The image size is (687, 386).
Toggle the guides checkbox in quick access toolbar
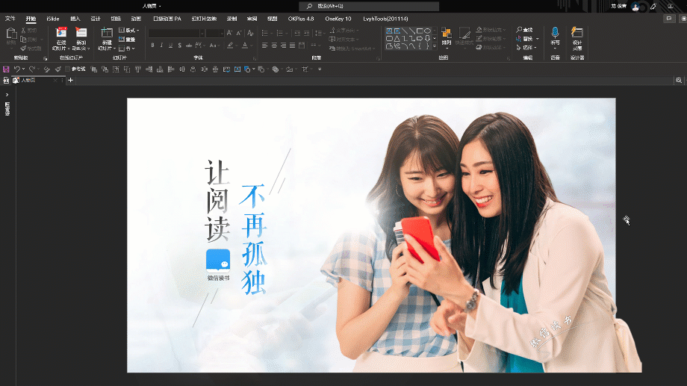pyautogui.click(x=67, y=69)
